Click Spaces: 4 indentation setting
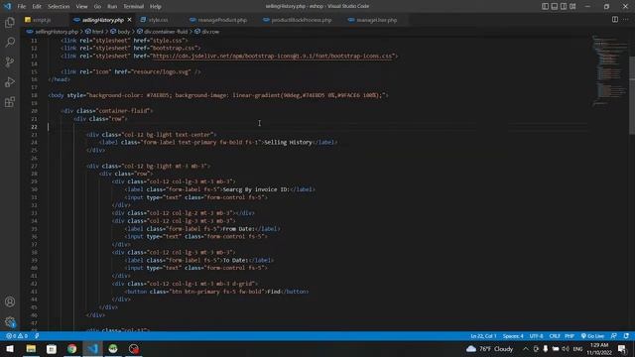The width and height of the screenshot is (635, 357). [513, 336]
